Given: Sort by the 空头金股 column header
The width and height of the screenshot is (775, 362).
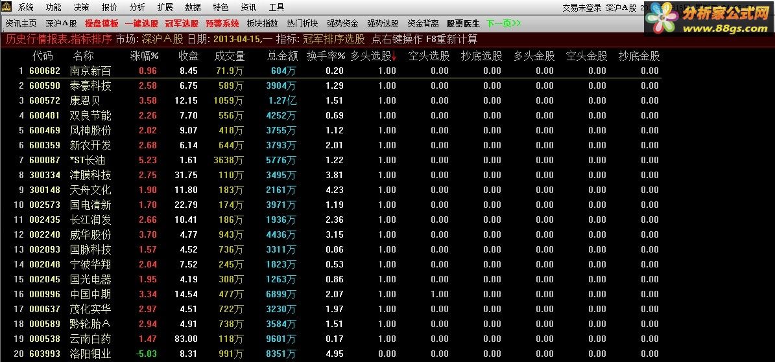Looking at the screenshot, I should click(587, 56).
